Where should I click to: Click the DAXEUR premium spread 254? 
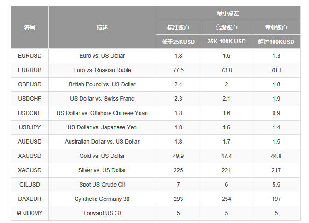[x=227, y=199]
